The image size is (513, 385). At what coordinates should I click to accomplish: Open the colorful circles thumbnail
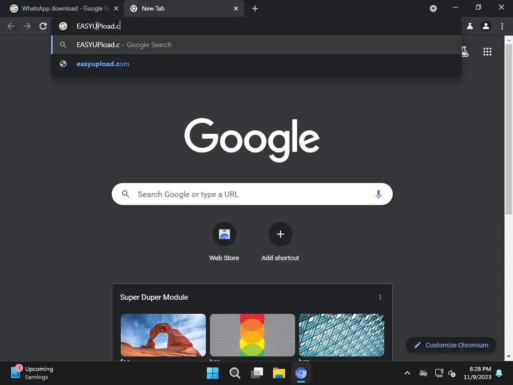[252, 335]
